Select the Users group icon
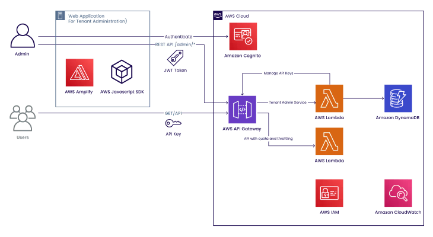 pyautogui.click(x=23, y=118)
